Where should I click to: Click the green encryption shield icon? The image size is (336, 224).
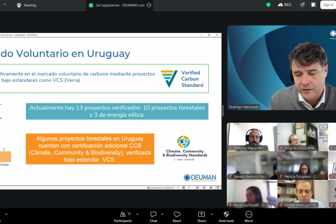(268, 4)
